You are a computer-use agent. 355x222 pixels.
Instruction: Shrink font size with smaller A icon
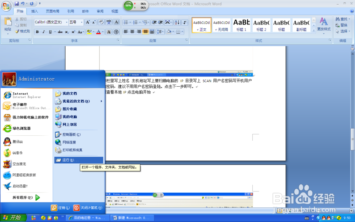(x=94, y=22)
